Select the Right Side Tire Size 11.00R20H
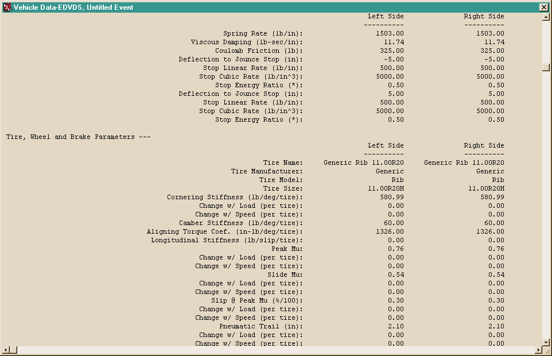This screenshot has height=356, width=552. [x=486, y=189]
